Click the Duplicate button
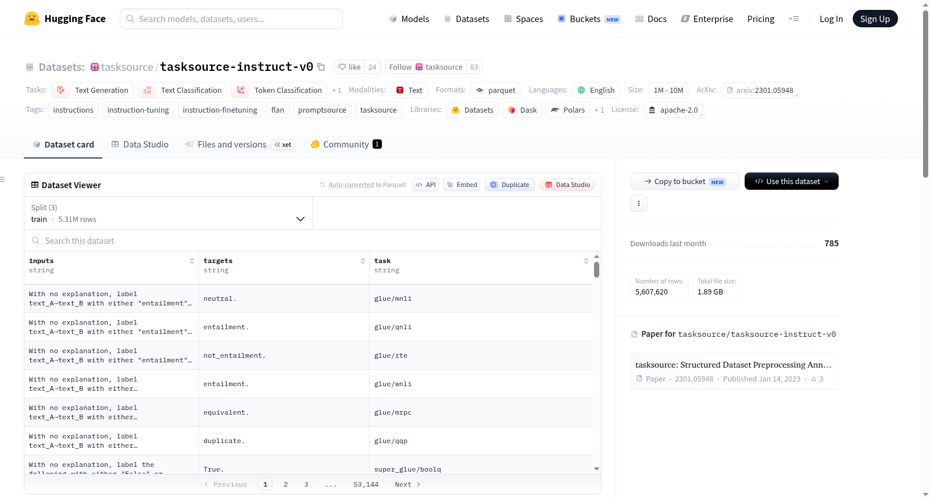 coord(510,185)
